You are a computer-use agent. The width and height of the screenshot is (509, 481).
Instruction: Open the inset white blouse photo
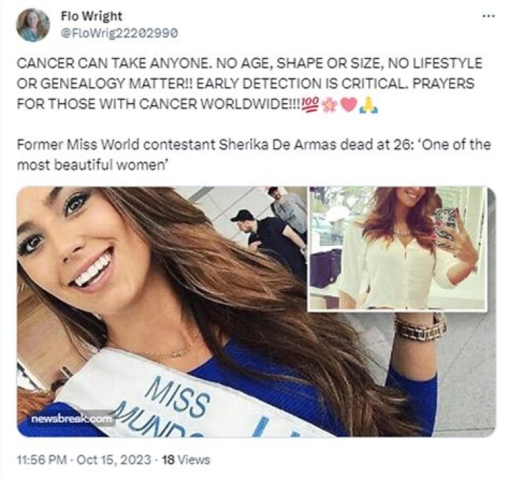(397, 249)
